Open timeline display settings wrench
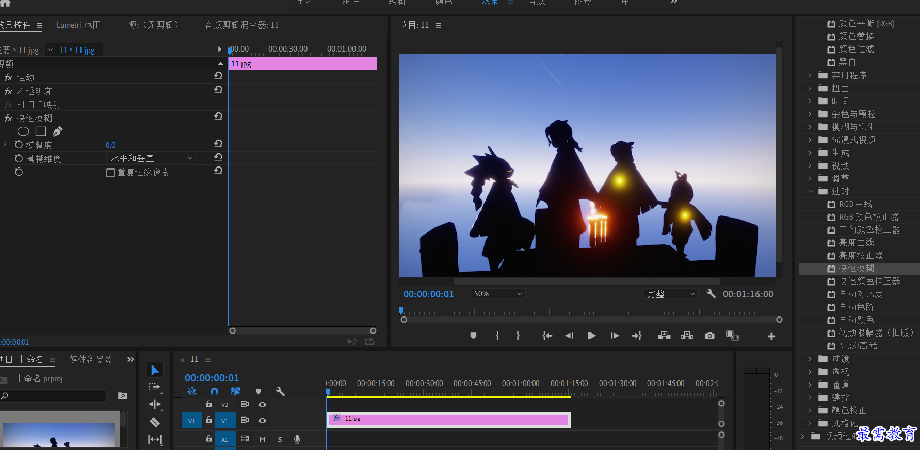Screen dimensions: 920x450 click(280, 391)
